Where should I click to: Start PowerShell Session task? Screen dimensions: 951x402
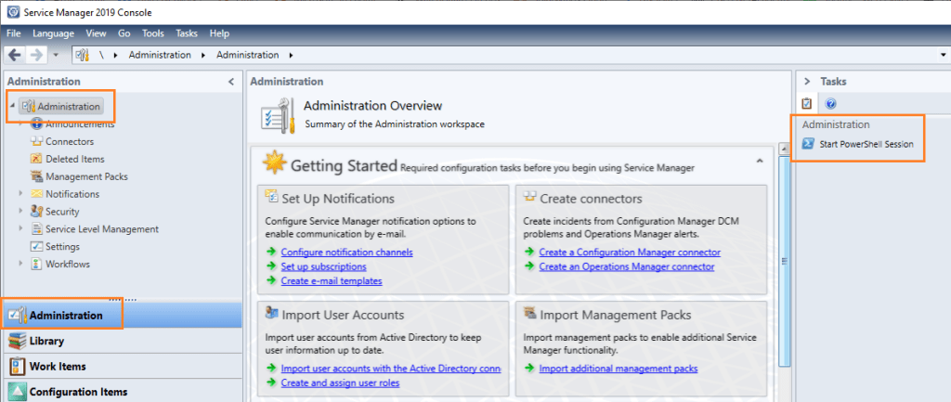coord(866,144)
